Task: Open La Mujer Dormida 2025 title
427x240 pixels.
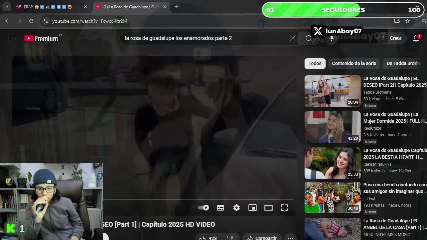Action: coord(395,118)
